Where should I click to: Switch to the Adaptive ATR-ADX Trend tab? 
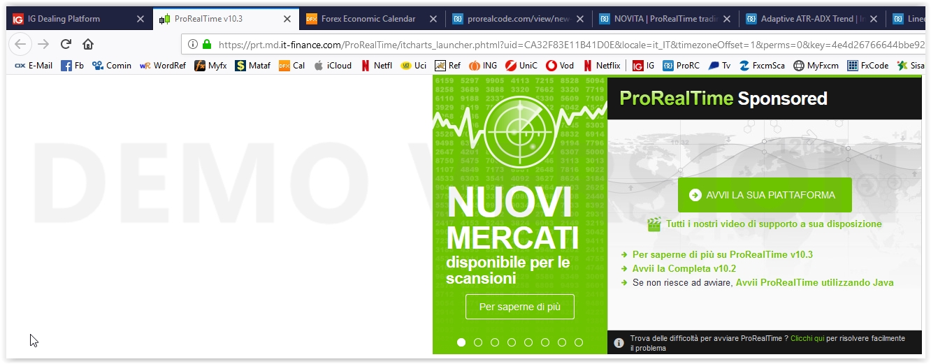coord(811,19)
